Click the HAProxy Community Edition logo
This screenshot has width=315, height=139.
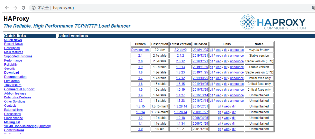273,22
